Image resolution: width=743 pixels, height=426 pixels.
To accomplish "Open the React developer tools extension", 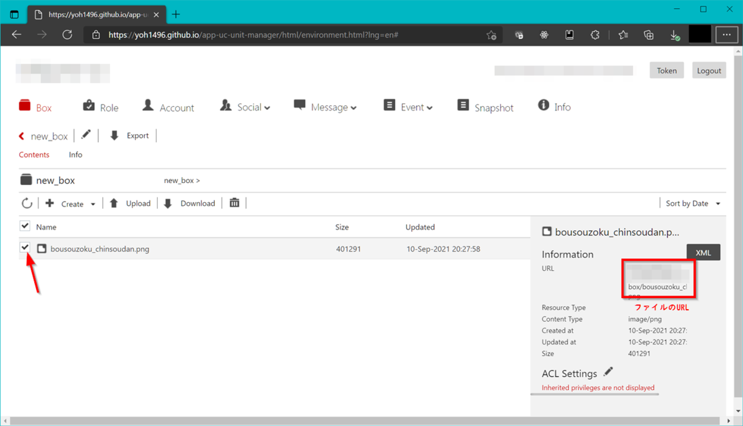I will tap(544, 35).
